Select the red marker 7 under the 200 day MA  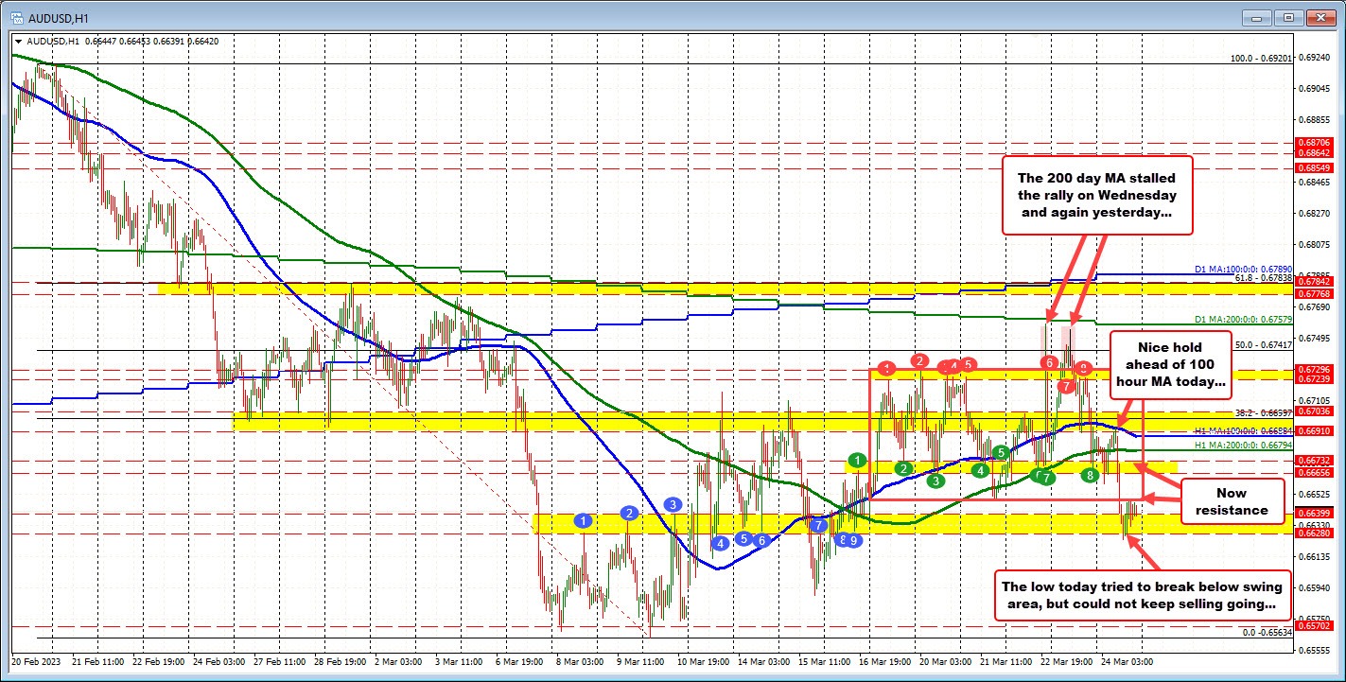click(x=1066, y=385)
